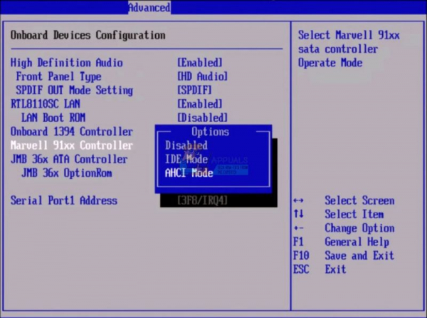The image size is (427, 318).
Task: Select JMB 36x OptionRom item
Action: [66, 173]
